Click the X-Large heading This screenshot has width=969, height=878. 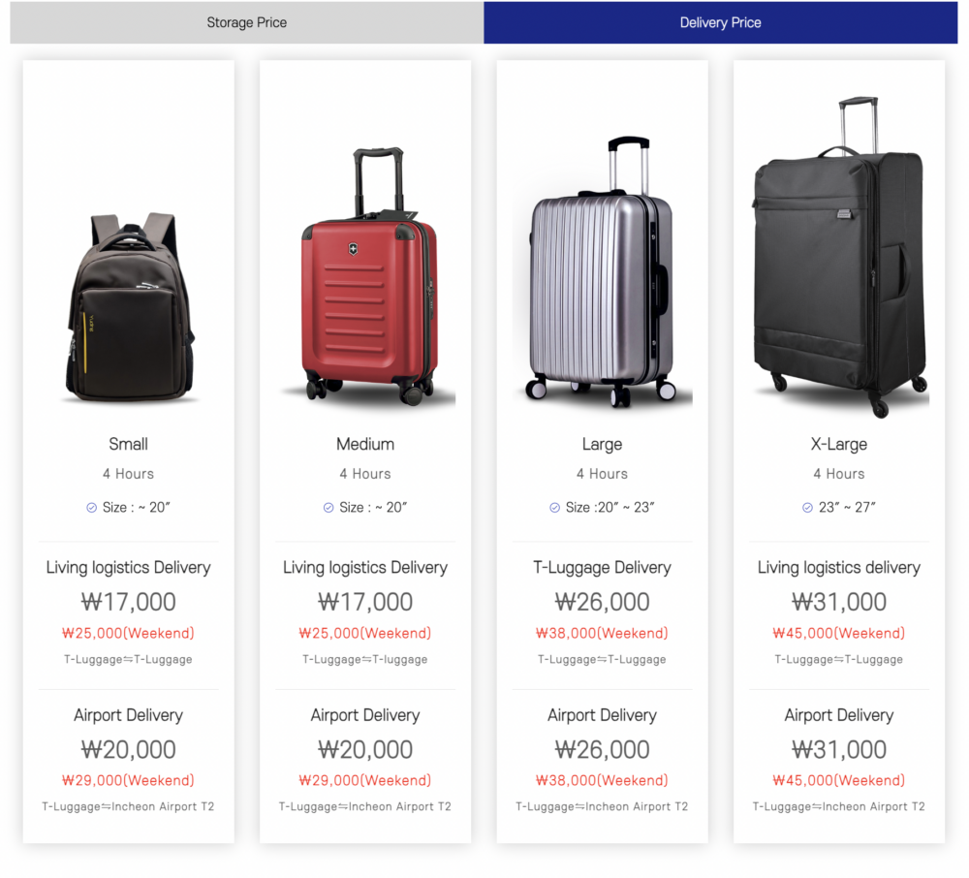[x=839, y=444]
